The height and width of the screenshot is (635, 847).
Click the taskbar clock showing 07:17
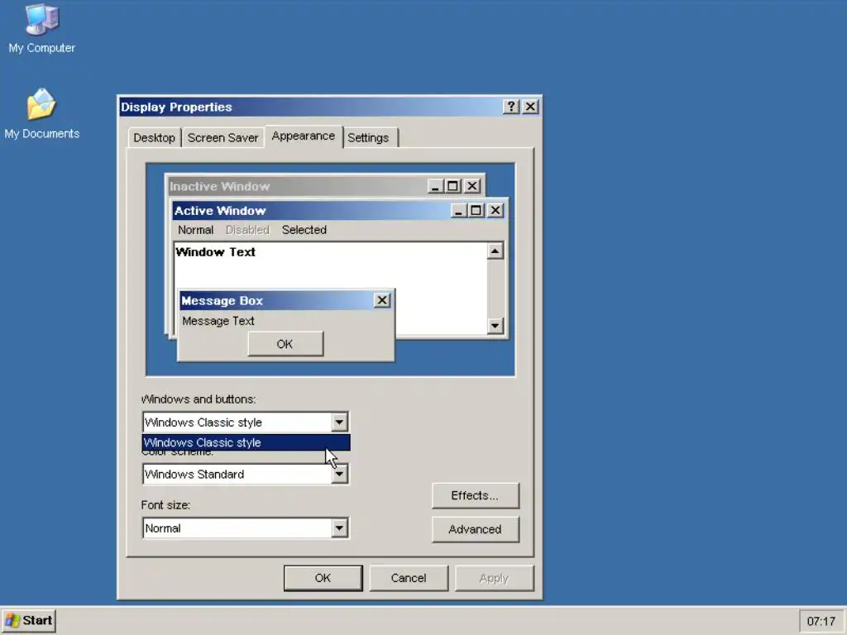(821, 622)
